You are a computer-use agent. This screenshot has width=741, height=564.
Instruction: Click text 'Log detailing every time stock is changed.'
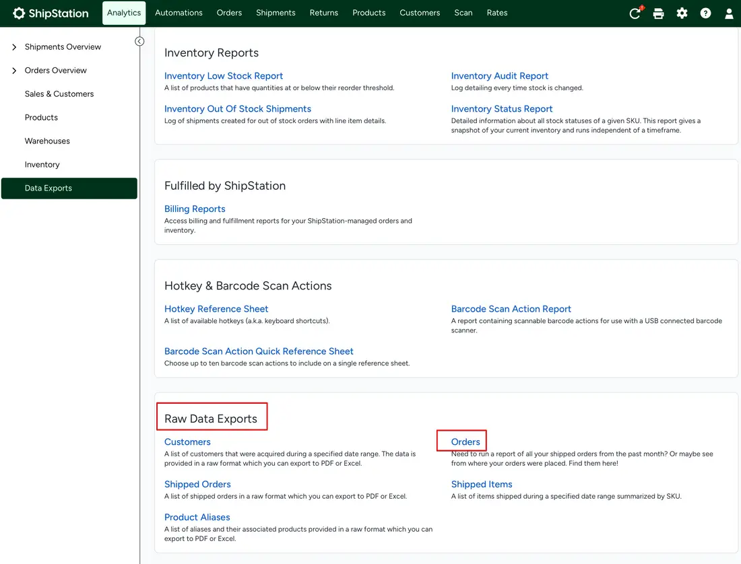click(517, 88)
